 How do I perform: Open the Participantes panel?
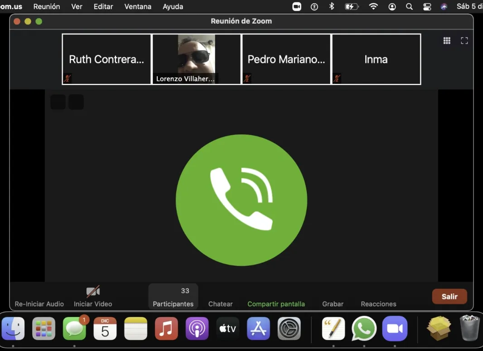point(173,297)
